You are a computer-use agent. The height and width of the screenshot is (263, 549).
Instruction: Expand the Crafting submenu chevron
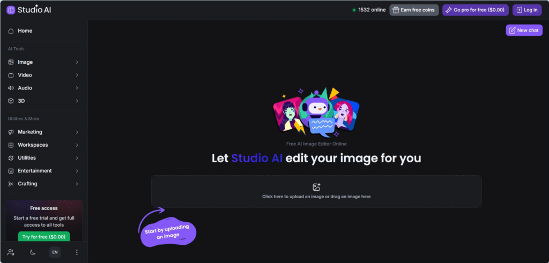click(x=77, y=184)
